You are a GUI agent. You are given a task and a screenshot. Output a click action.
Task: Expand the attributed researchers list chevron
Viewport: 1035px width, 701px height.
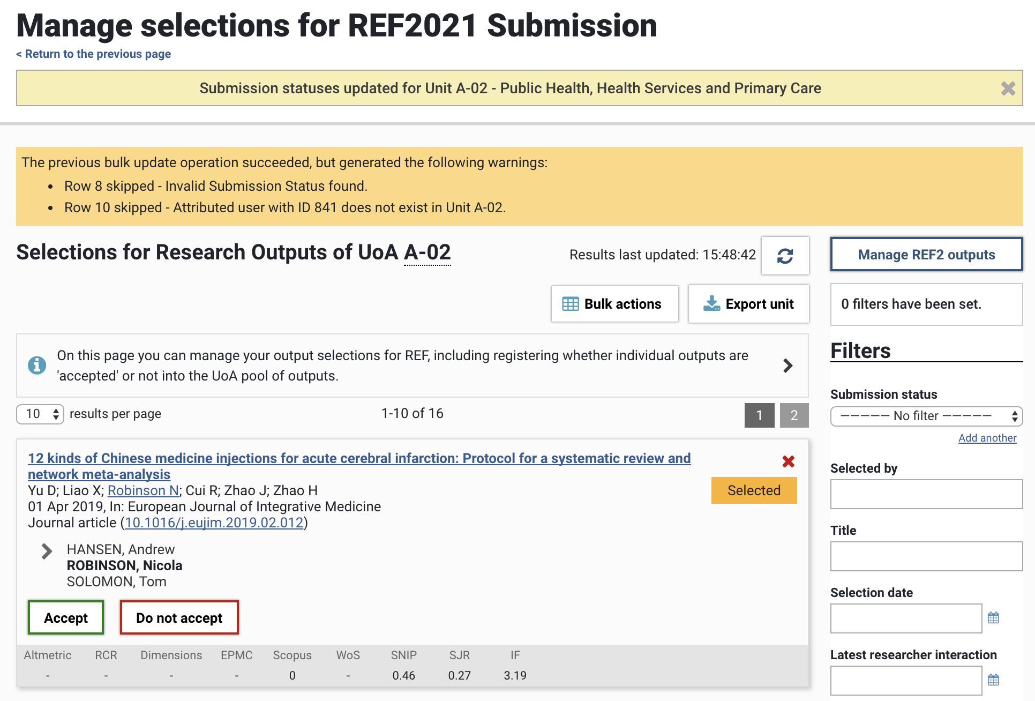pos(47,551)
